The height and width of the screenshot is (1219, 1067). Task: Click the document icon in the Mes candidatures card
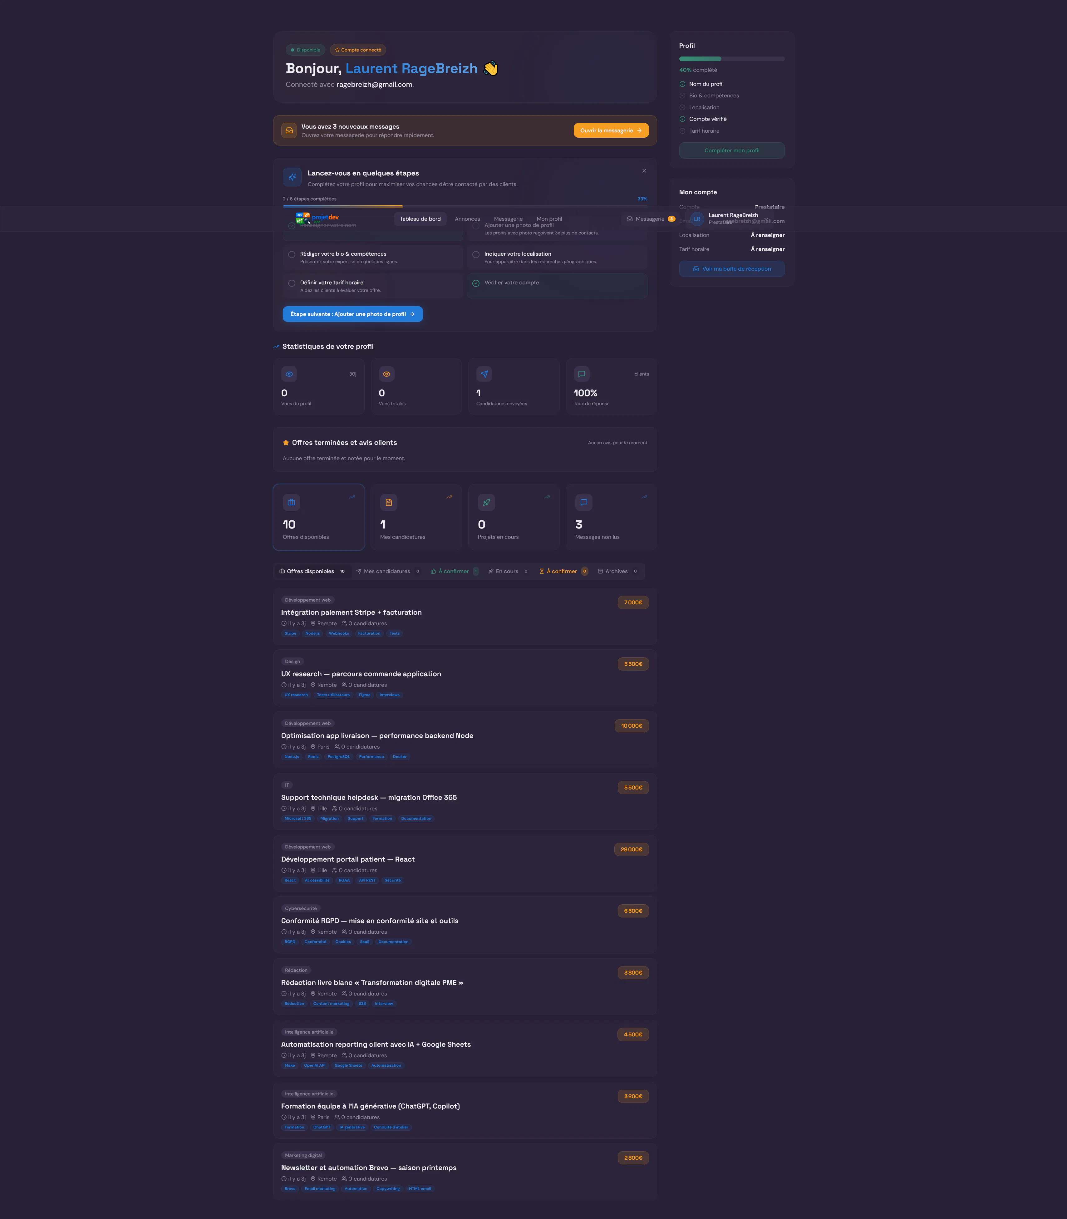pyautogui.click(x=389, y=502)
